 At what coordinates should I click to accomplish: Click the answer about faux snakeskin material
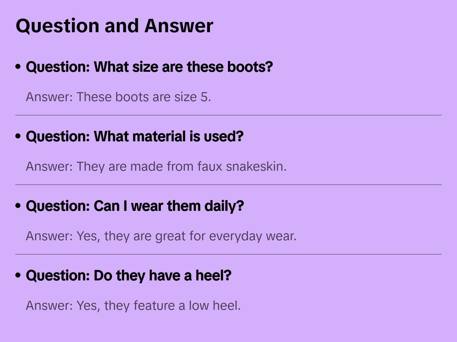pos(156,167)
